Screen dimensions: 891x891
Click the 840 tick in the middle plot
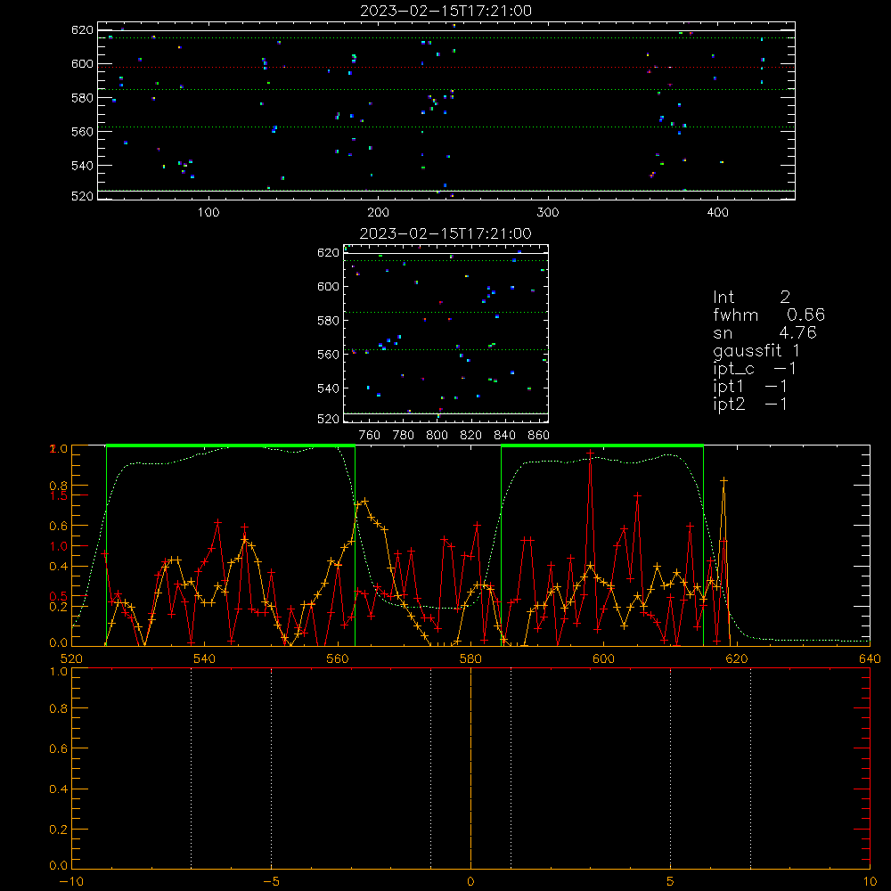[x=504, y=436]
